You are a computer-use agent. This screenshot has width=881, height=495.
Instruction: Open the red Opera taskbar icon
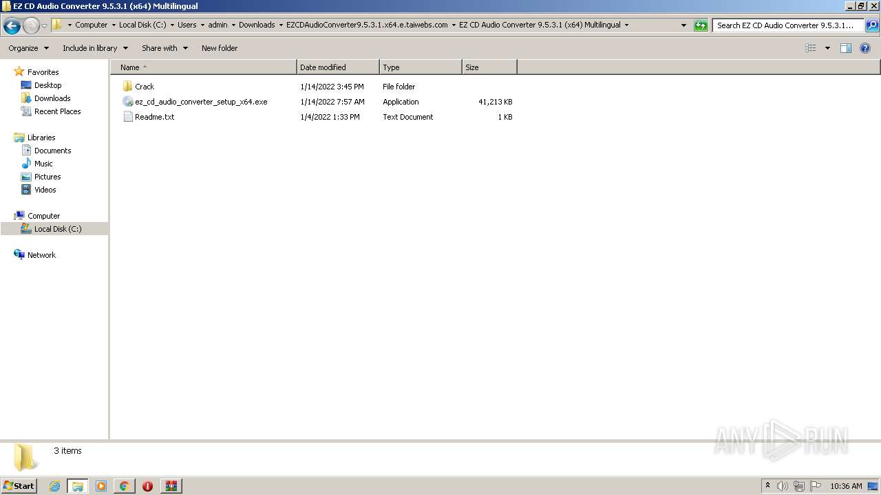pos(147,486)
